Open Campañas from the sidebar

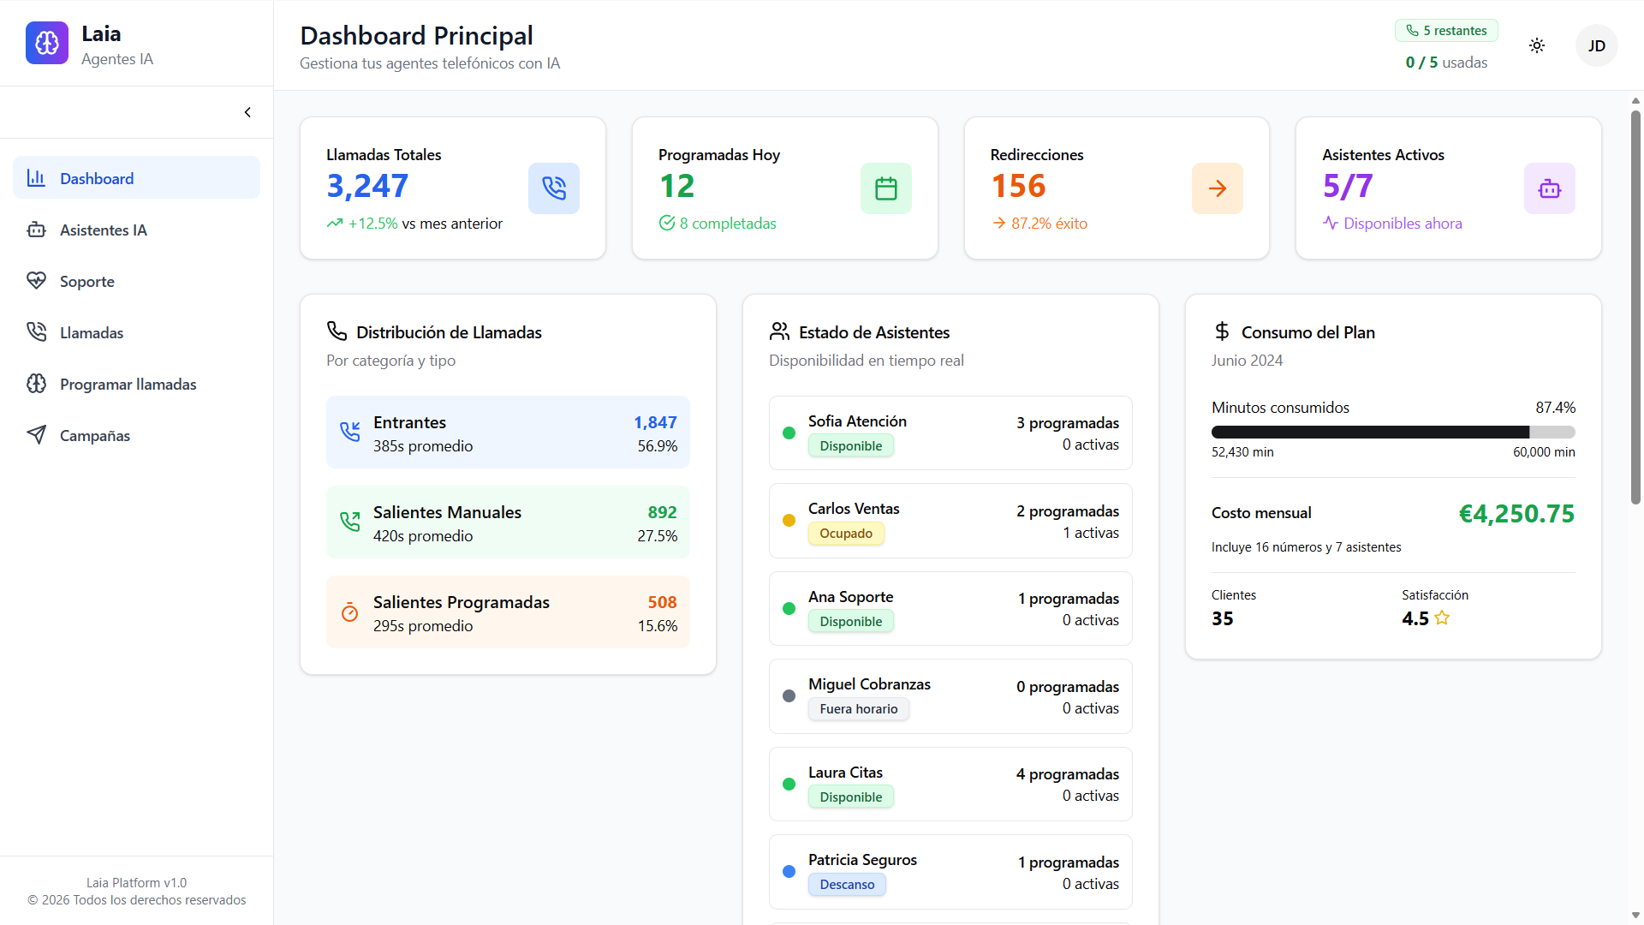tap(94, 435)
